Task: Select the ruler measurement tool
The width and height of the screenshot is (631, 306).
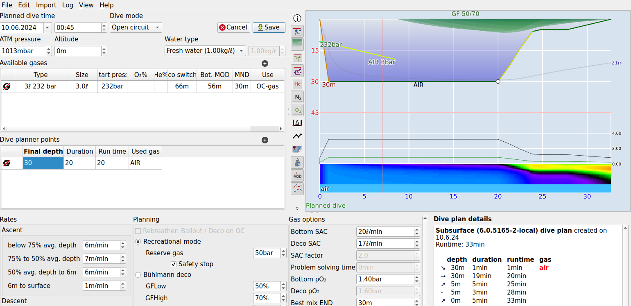Action: pos(297,123)
